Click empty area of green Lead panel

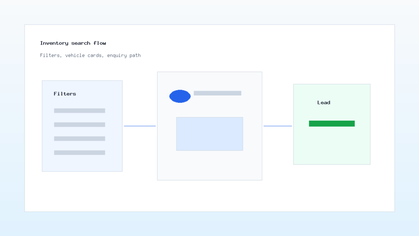click(x=332, y=147)
